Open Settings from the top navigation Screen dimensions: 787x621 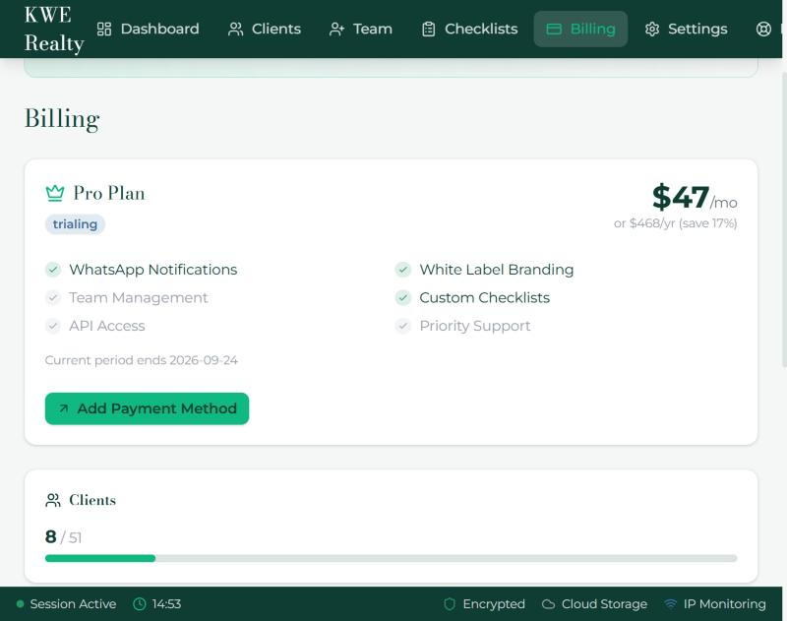pos(686,30)
